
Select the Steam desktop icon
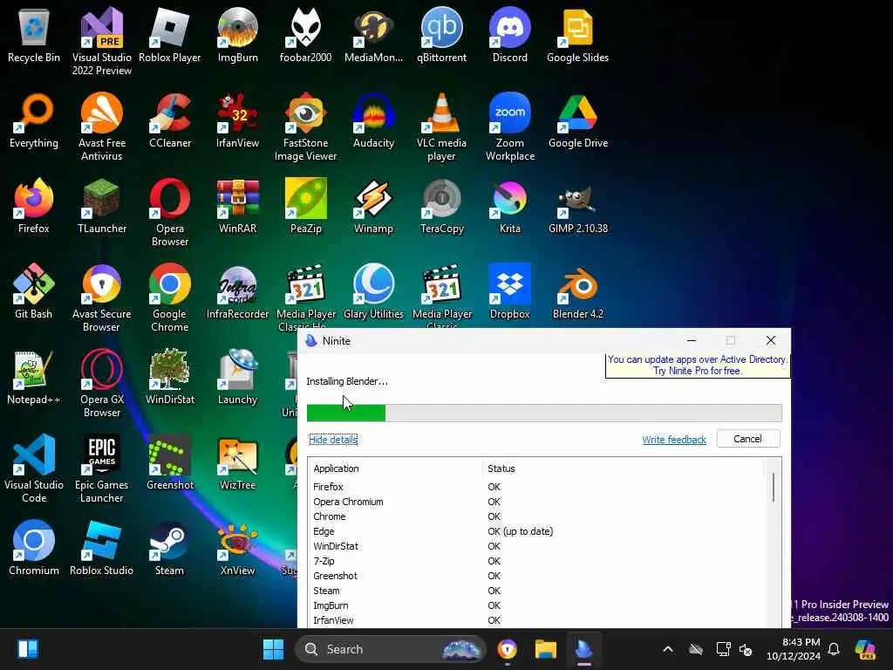(170, 548)
